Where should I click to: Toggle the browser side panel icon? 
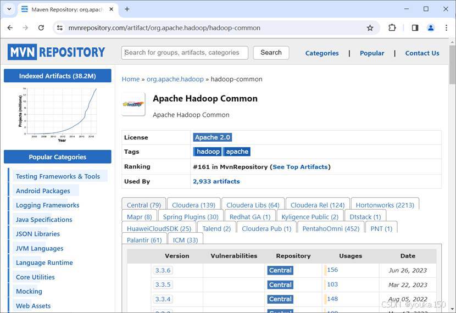click(x=415, y=28)
